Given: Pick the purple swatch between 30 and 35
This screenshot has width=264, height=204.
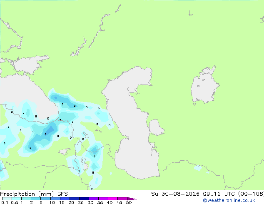Looking at the screenshot, I should click(94, 199).
